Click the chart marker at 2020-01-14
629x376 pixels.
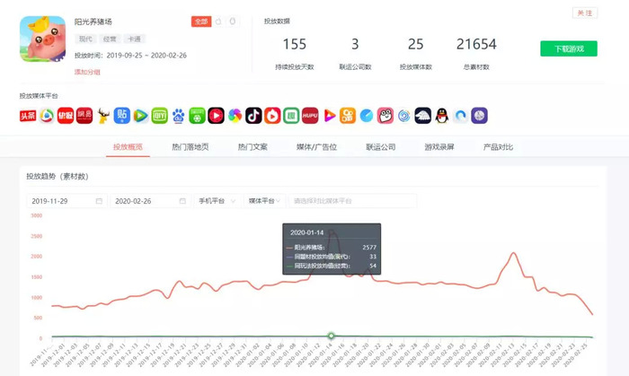tap(331, 336)
